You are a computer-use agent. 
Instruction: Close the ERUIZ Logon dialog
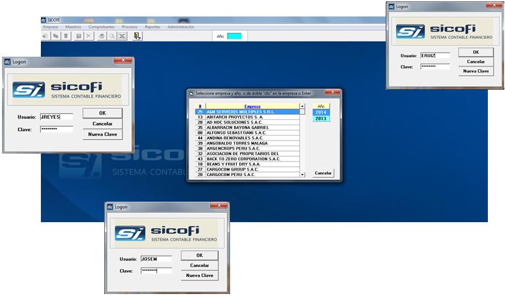click(x=494, y=5)
